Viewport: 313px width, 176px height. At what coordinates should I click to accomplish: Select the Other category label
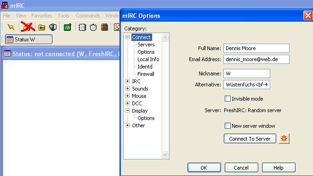point(138,125)
